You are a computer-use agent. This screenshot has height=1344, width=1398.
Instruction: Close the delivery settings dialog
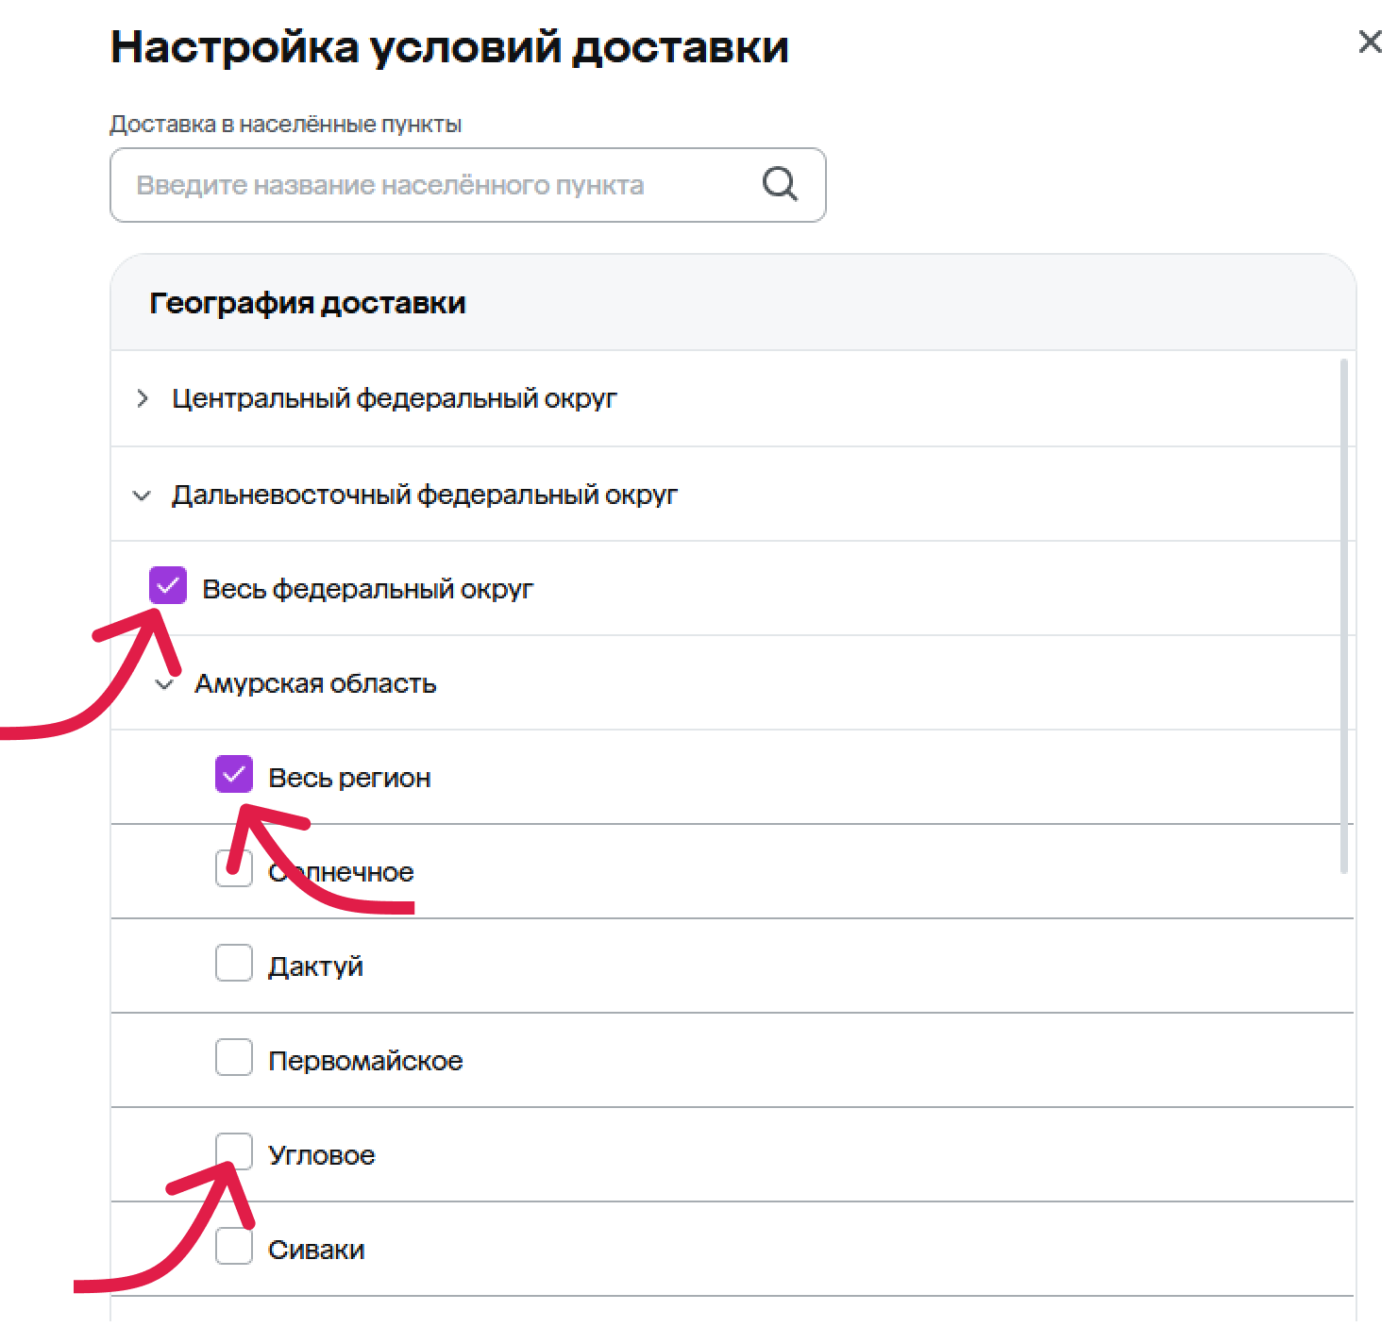pos(1370,42)
